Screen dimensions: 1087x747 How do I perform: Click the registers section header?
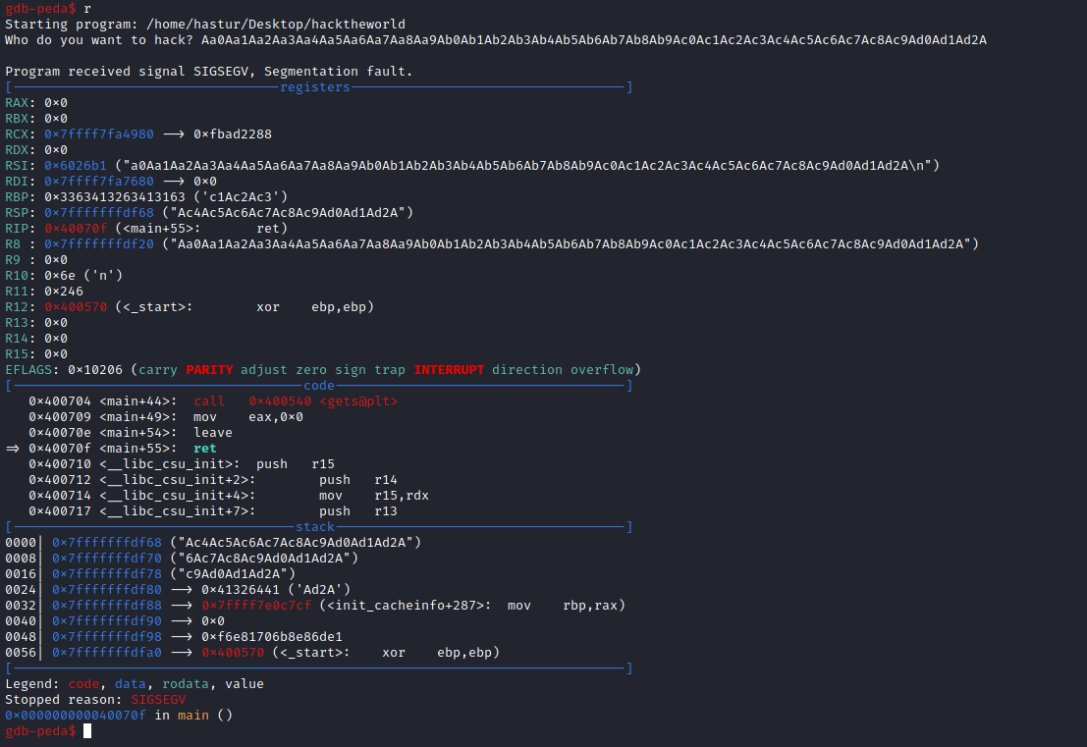(x=315, y=87)
